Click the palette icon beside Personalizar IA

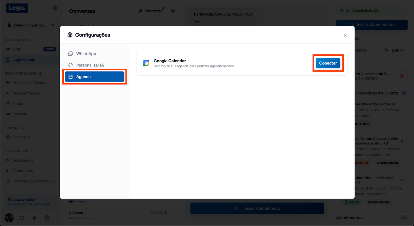point(71,65)
